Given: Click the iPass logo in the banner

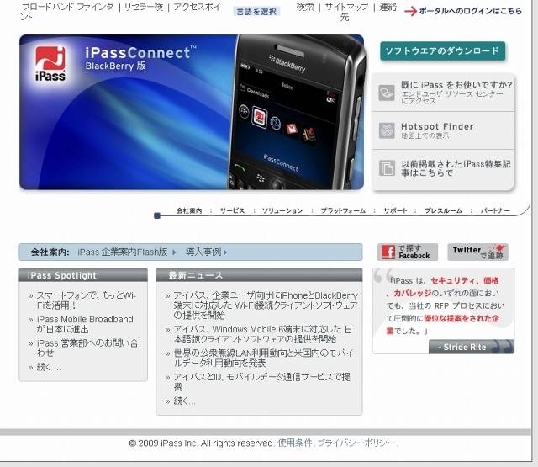Looking at the screenshot, I should 50,64.
